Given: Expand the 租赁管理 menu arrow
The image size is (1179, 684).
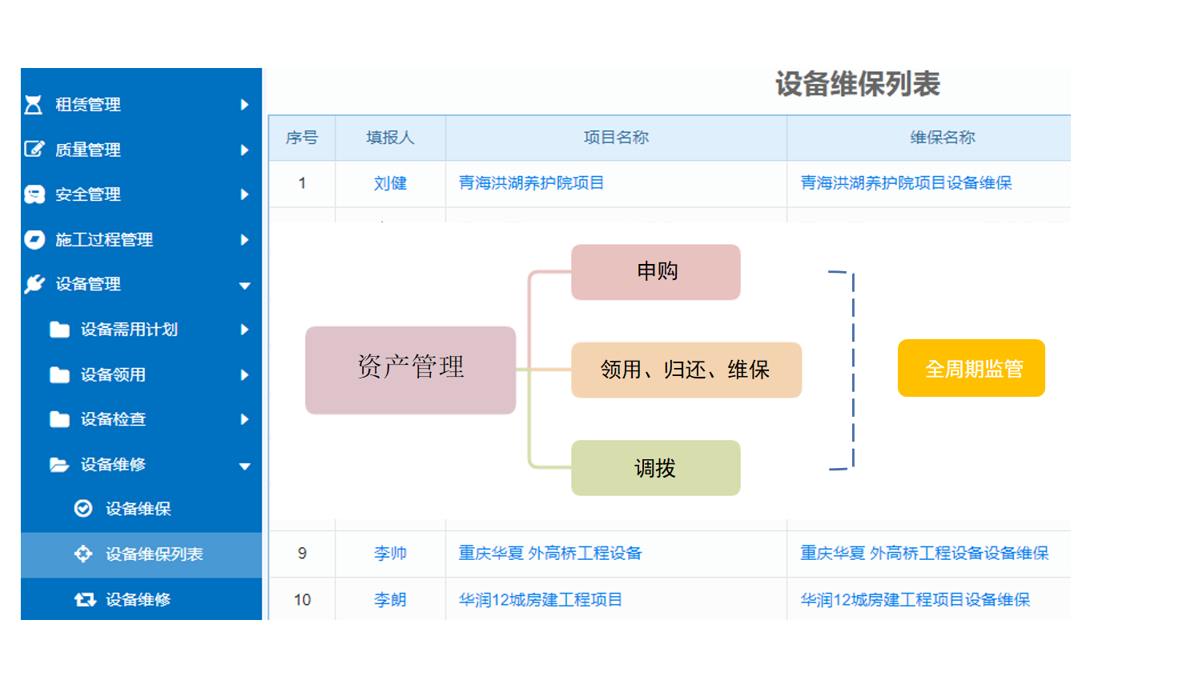Looking at the screenshot, I should tap(244, 105).
